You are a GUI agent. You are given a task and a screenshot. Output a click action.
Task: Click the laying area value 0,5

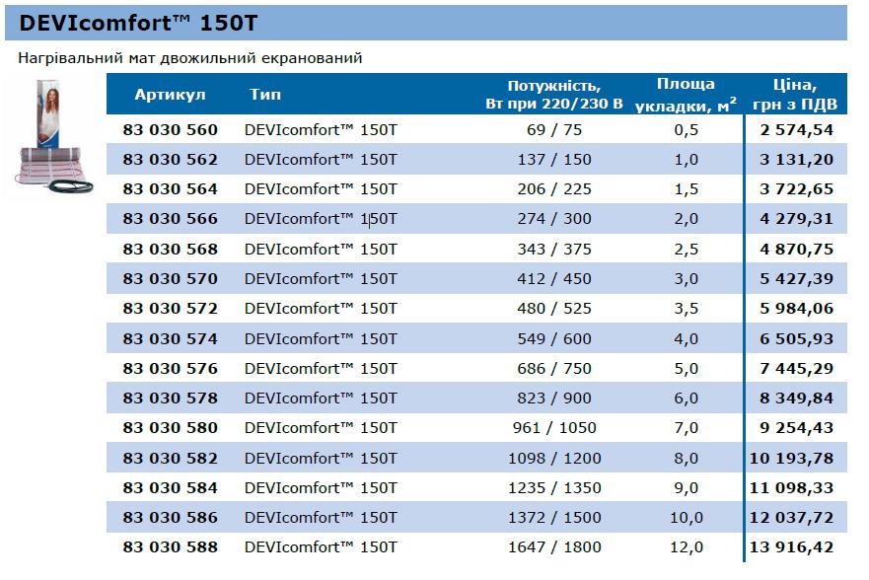click(x=687, y=130)
